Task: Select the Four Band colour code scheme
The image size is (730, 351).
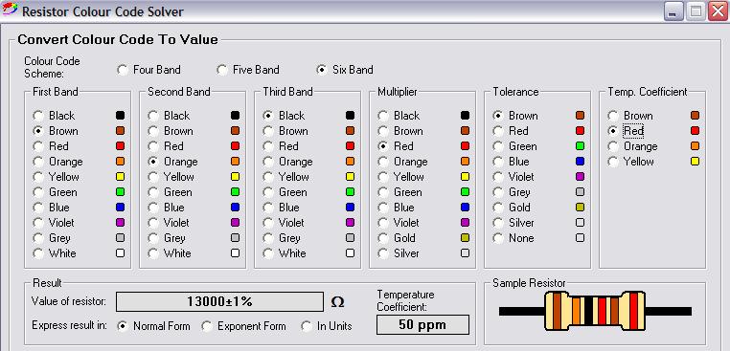Action: tap(149, 70)
